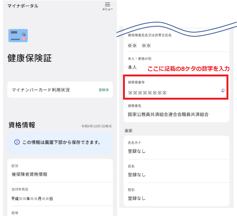
Task: Click the masked 保険者番号 number value
Action: (147, 92)
